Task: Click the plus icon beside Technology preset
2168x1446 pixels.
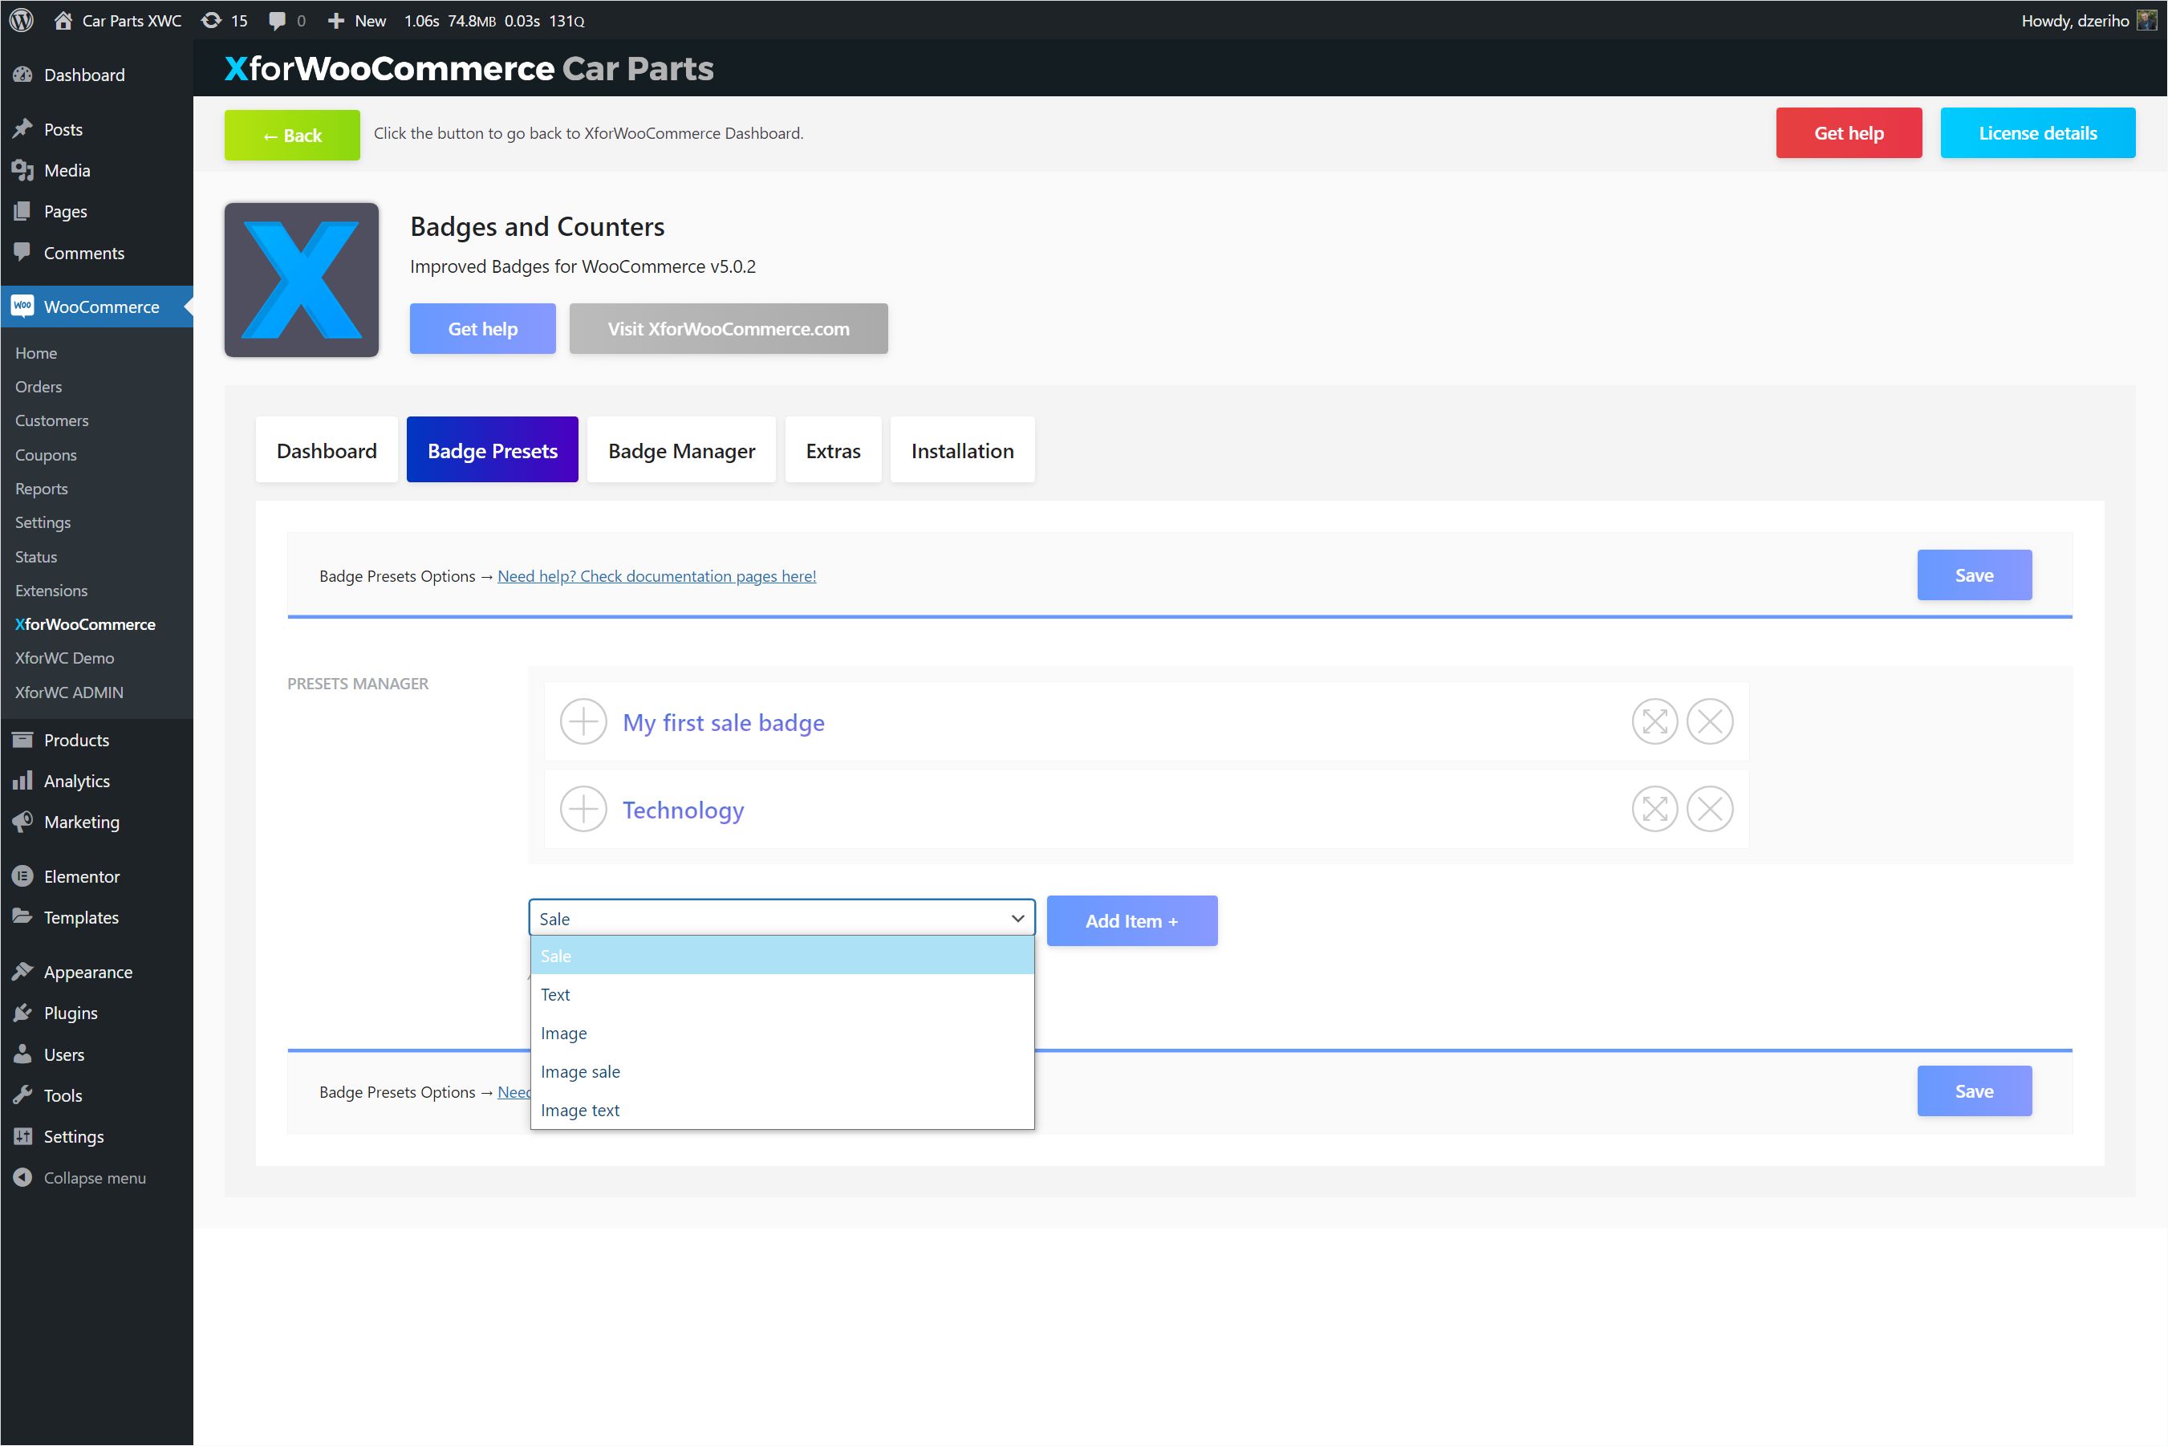Action: click(x=584, y=809)
